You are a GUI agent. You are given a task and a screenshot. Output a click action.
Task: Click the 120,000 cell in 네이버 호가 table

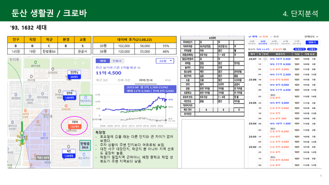click(x=124, y=51)
